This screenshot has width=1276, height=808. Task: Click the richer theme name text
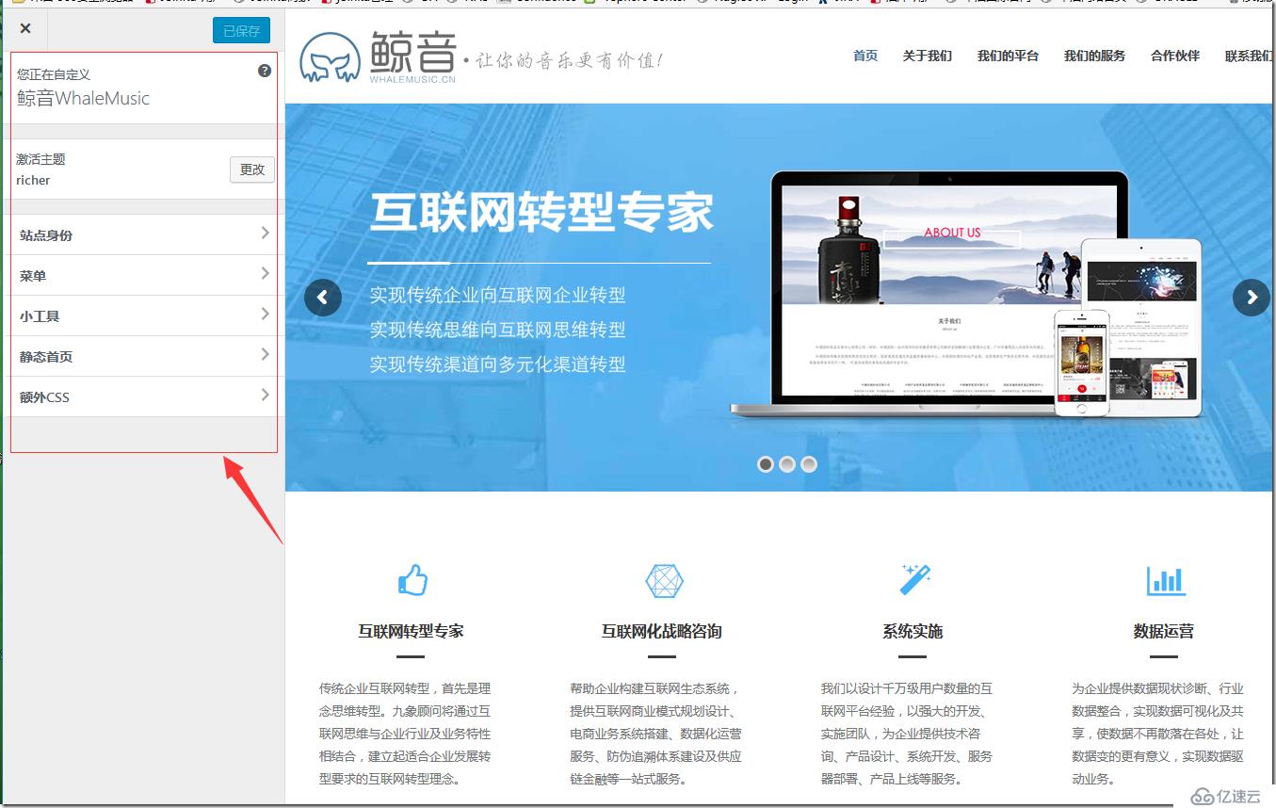click(33, 180)
